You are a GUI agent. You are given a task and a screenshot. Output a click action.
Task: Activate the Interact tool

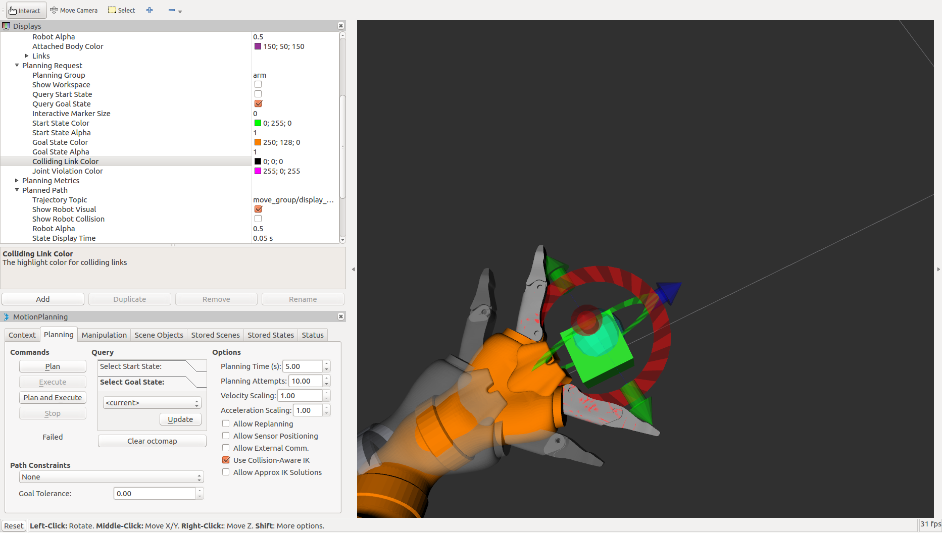point(26,10)
